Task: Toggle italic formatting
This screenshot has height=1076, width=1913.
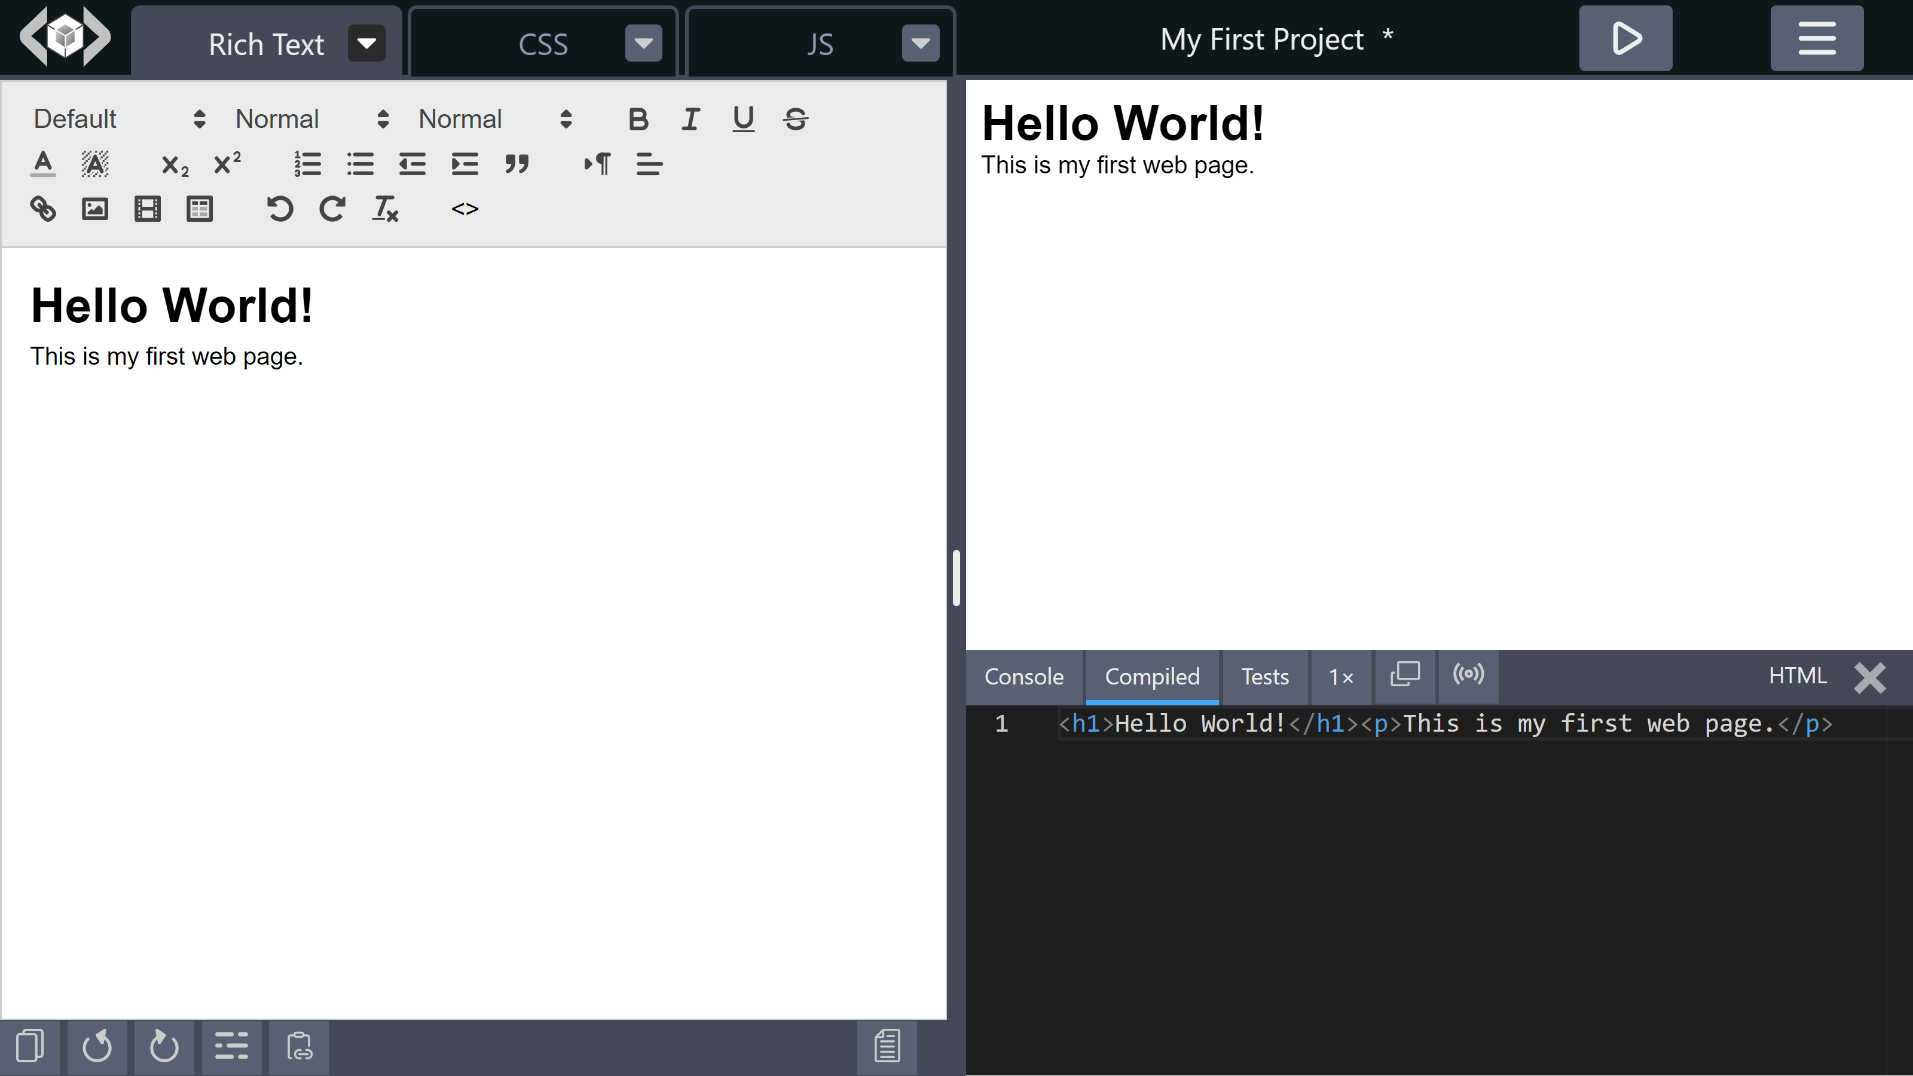Action: (x=690, y=119)
